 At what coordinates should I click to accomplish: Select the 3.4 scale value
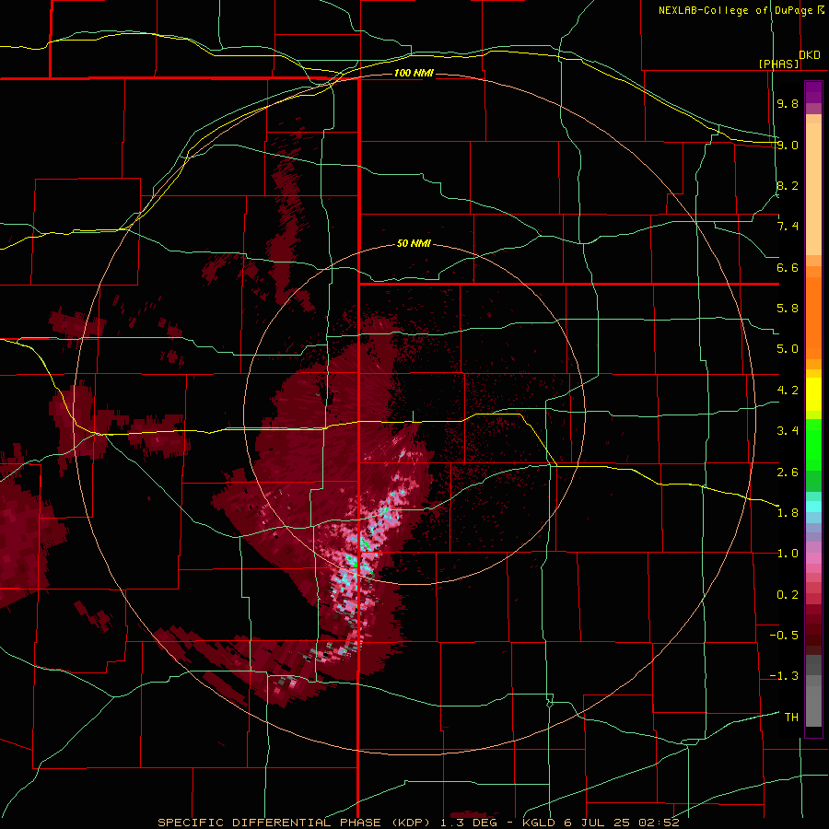[788, 431]
